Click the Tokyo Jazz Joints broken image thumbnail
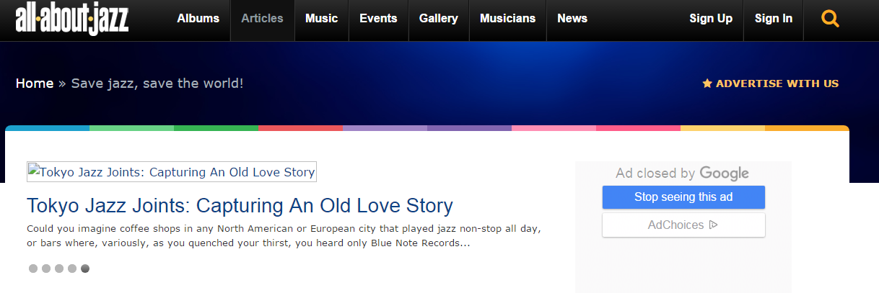Image resolution: width=879 pixels, height=293 pixels. point(172,172)
